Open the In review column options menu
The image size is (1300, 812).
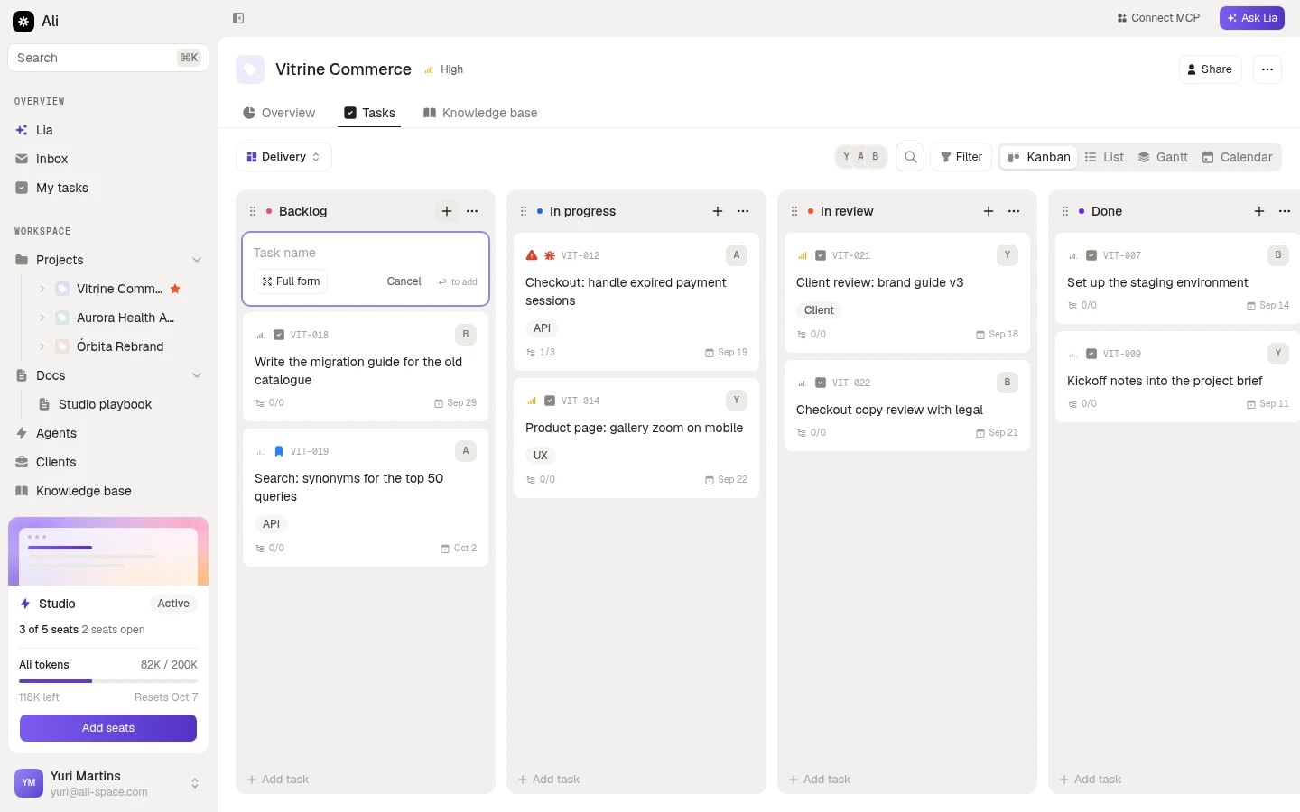(x=1014, y=211)
